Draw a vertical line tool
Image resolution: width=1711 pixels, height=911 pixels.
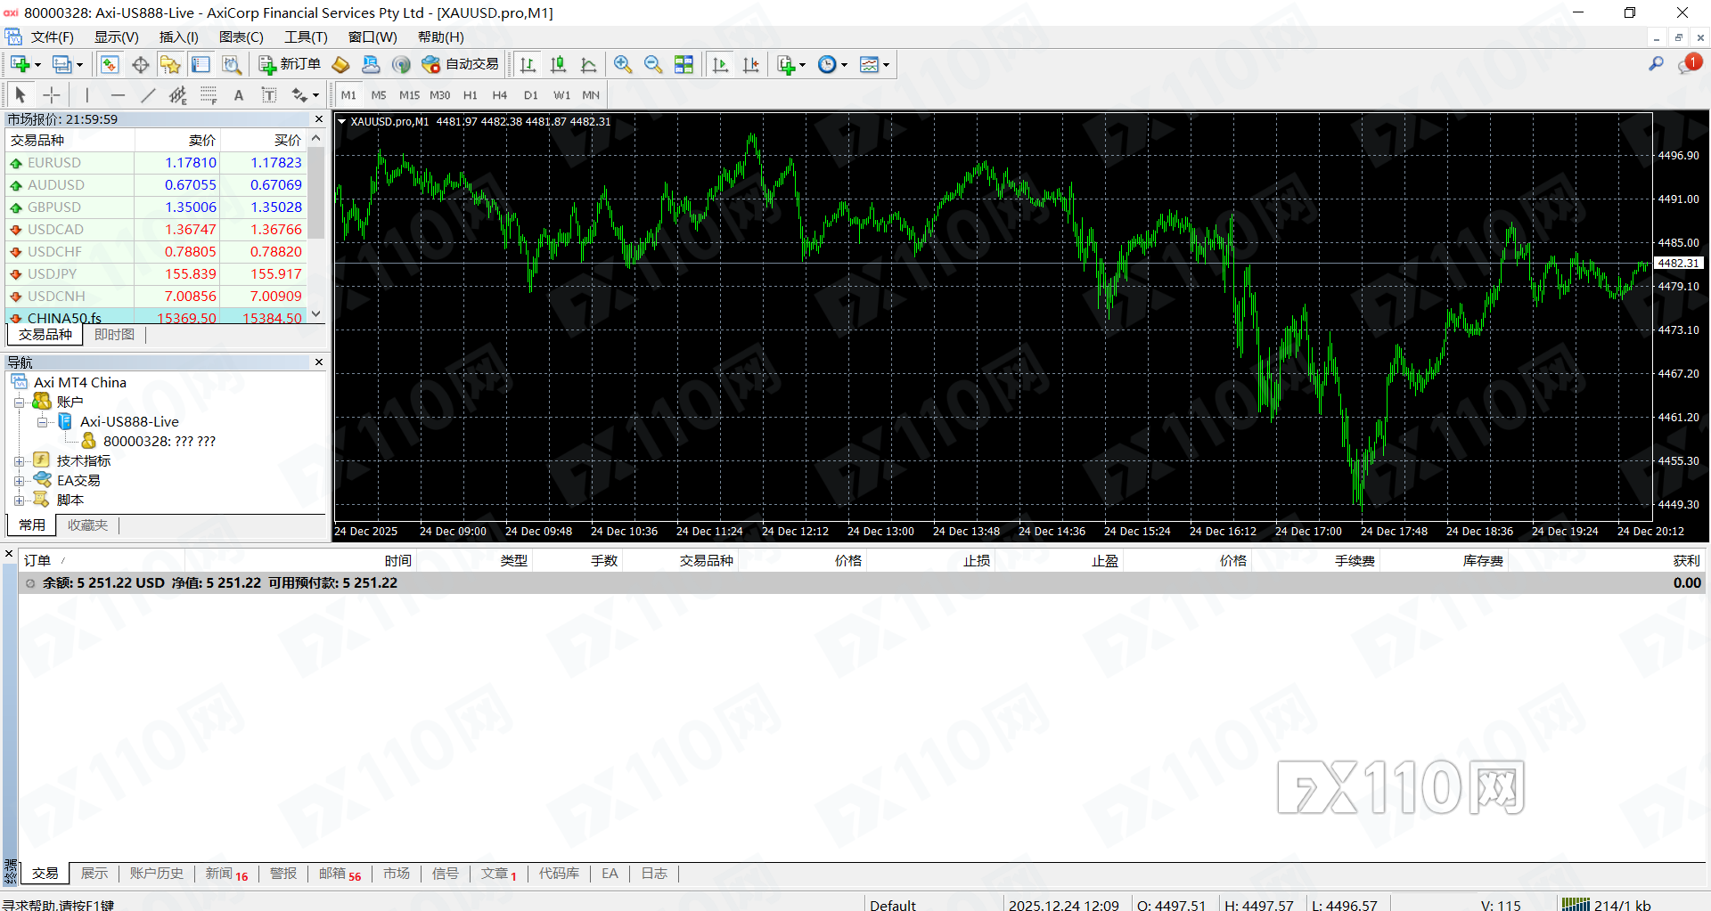tap(86, 95)
